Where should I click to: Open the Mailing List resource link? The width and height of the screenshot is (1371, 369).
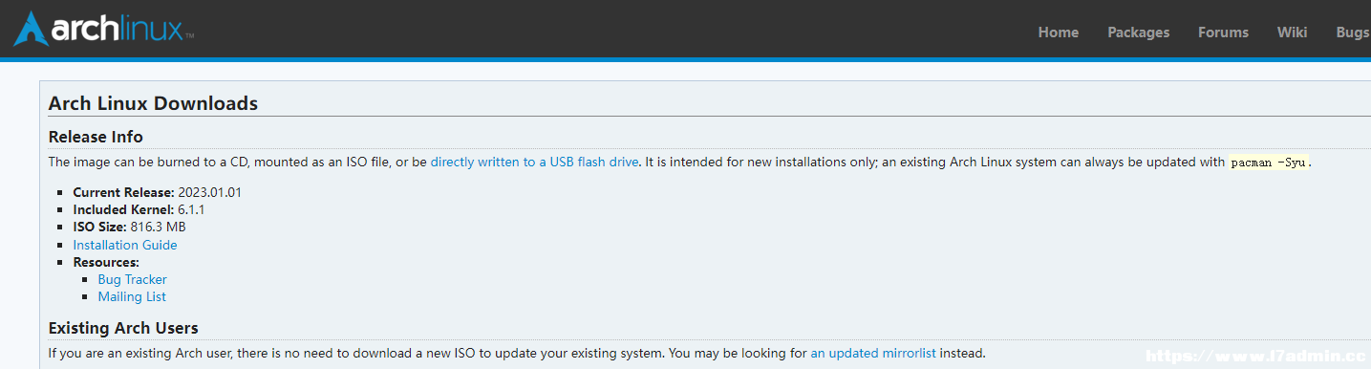pos(132,296)
